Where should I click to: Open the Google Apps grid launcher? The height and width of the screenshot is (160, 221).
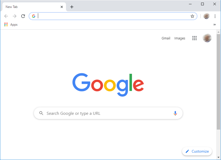coord(195,38)
